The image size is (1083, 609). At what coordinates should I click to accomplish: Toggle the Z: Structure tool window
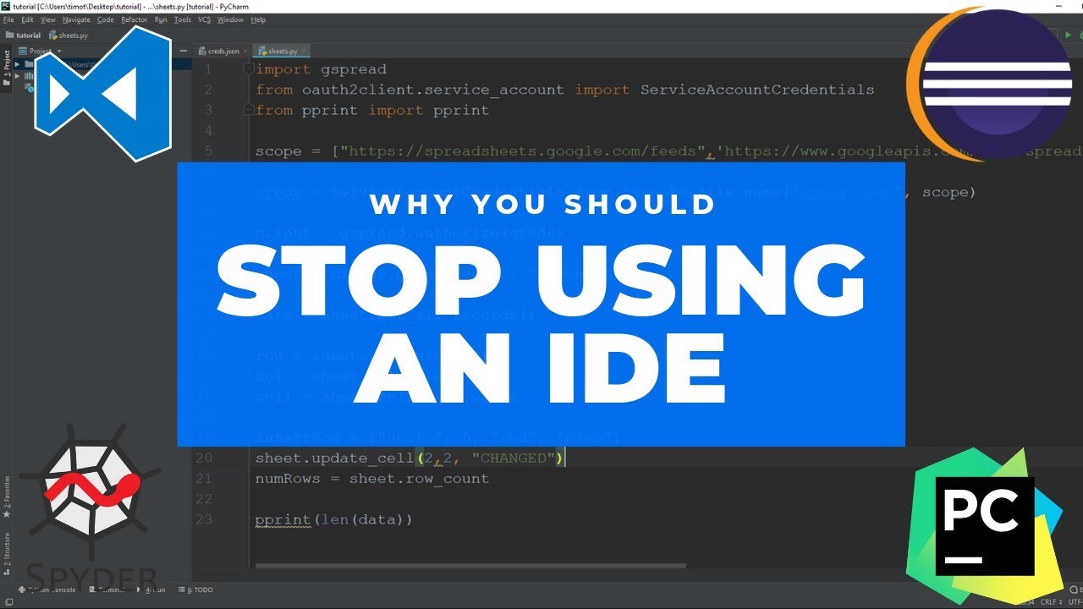pos(7,552)
